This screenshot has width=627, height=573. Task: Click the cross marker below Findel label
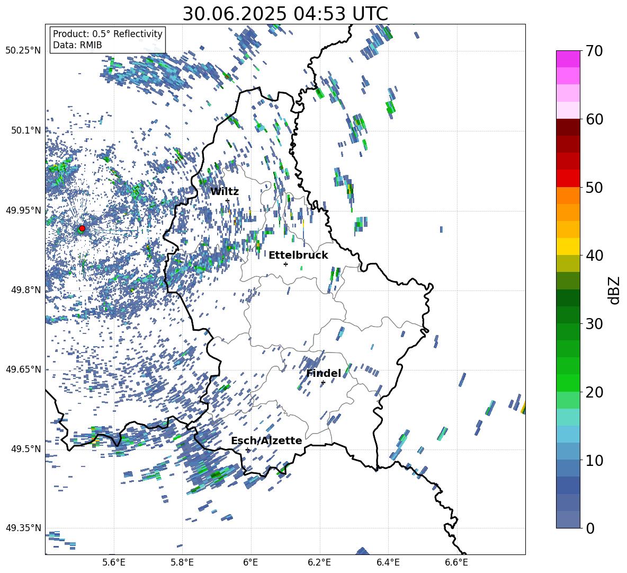323,383
